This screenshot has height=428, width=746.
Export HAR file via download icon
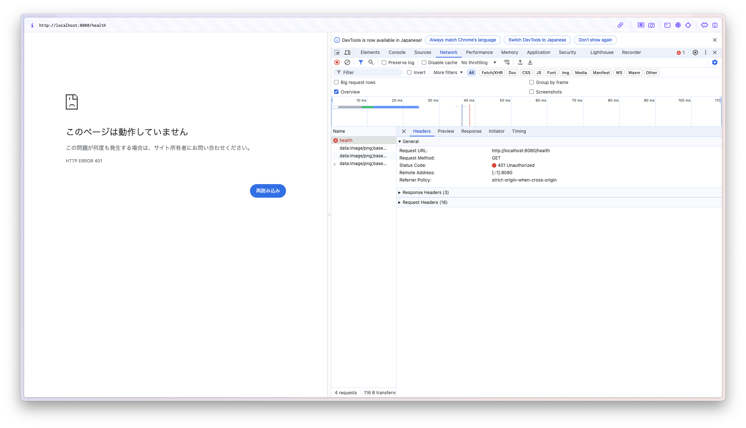click(530, 62)
